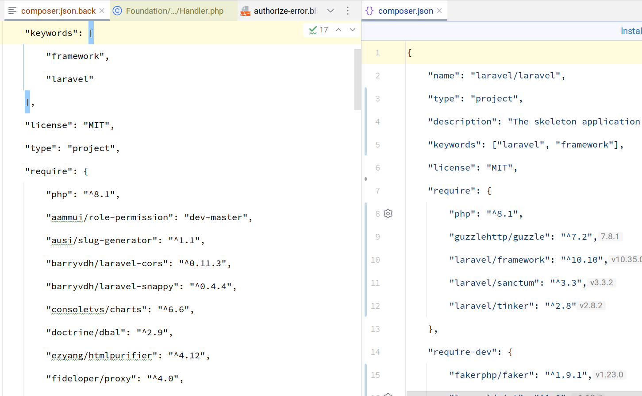Jump to previous highlighted problem arrow

(338, 30)
